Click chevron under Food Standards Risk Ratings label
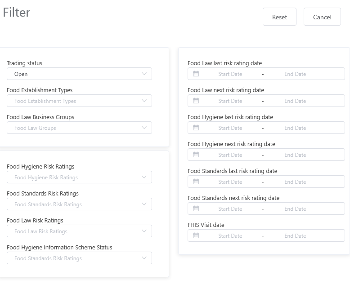This screenshot has width=350, height=284. [144, 204]
